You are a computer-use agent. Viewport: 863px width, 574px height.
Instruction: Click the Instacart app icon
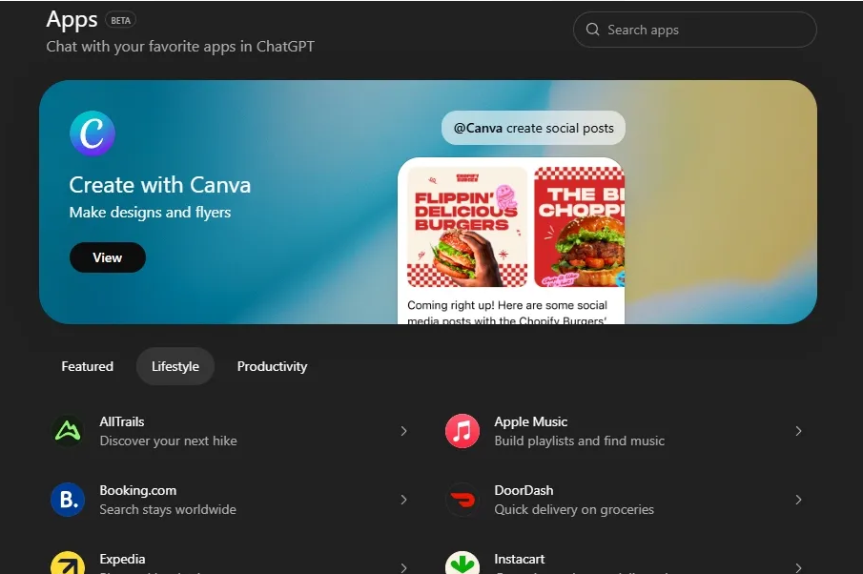(x=462, y=564)
